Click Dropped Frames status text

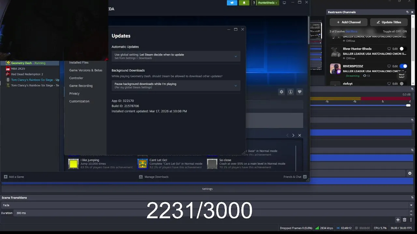[x=296, y=228]
